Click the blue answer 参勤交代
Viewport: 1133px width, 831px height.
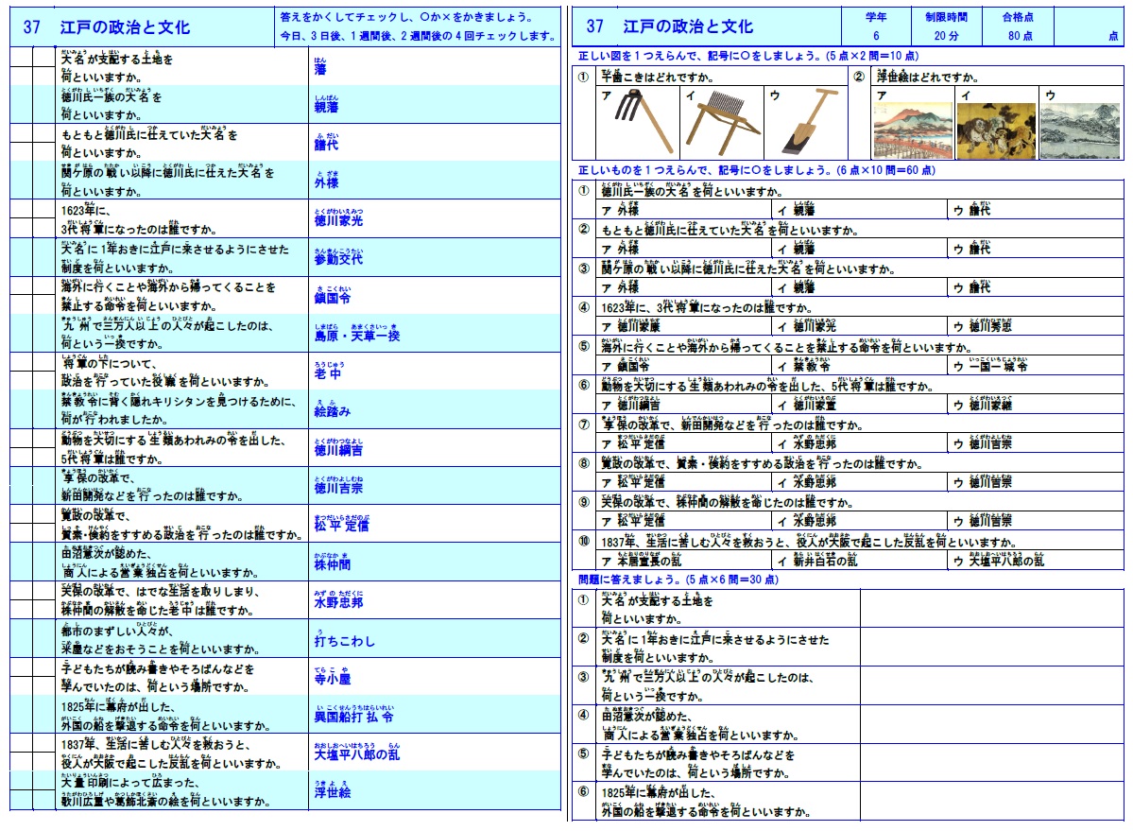point(338,257)
